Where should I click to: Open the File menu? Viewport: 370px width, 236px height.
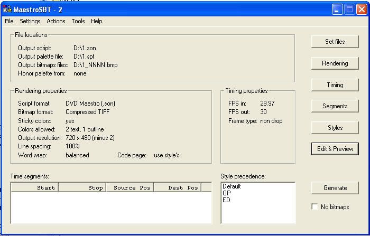tap(9, 21)
